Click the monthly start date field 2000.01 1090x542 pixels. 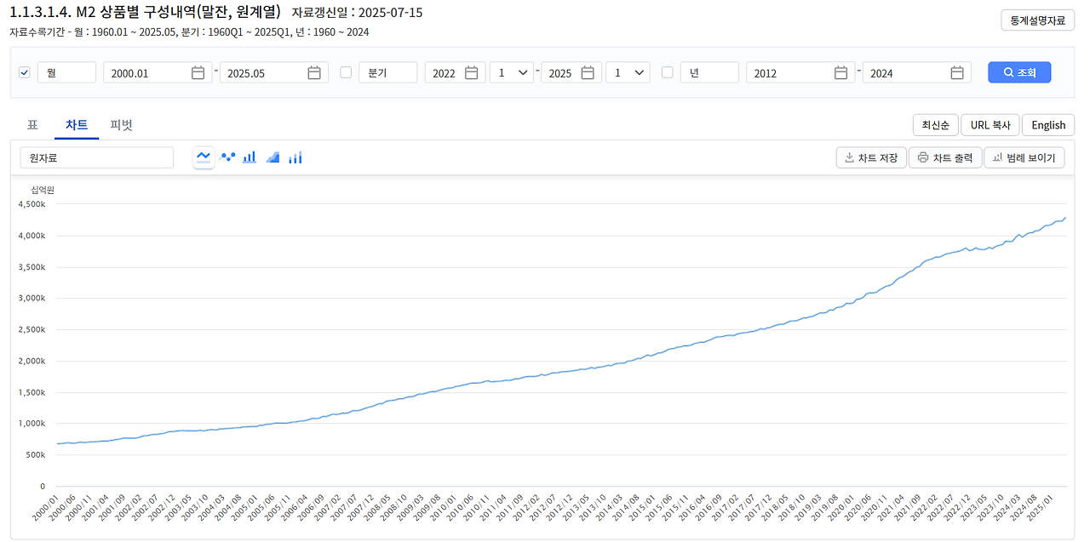click(158, 72)
